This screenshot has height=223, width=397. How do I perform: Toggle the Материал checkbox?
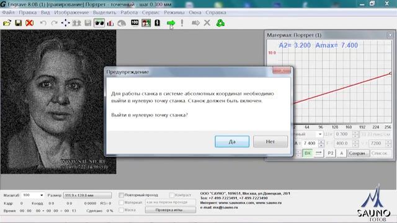click(x=122, y=203)
